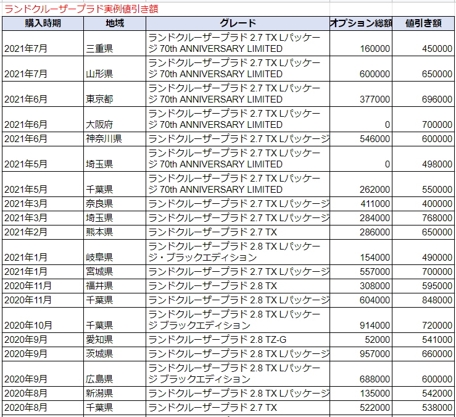Select the 2021年2月 date cell
This screenshot has height=417, width=456.
(43, 232)
